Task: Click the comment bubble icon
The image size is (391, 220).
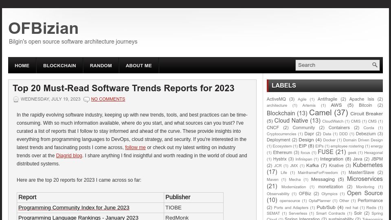Action: point(86,99)
